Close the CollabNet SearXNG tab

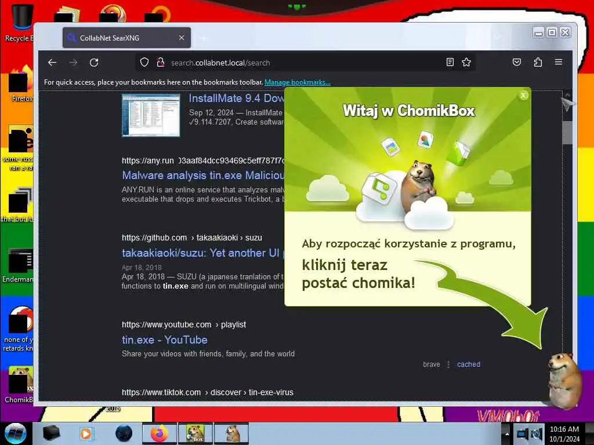point(182,38)
